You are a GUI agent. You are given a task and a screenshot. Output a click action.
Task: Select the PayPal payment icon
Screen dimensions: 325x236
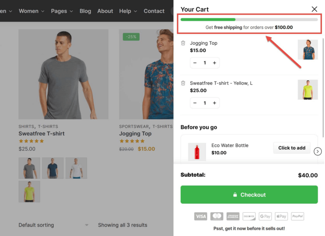pyautogui.click(x=297, y=216)
